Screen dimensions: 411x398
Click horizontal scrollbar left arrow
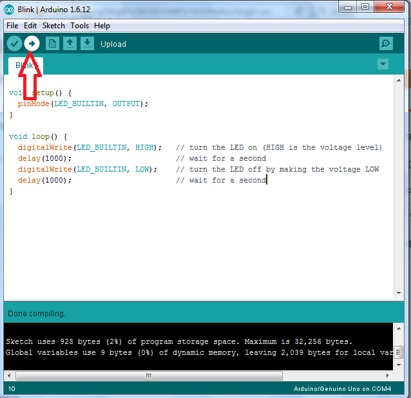pos(9,375)
